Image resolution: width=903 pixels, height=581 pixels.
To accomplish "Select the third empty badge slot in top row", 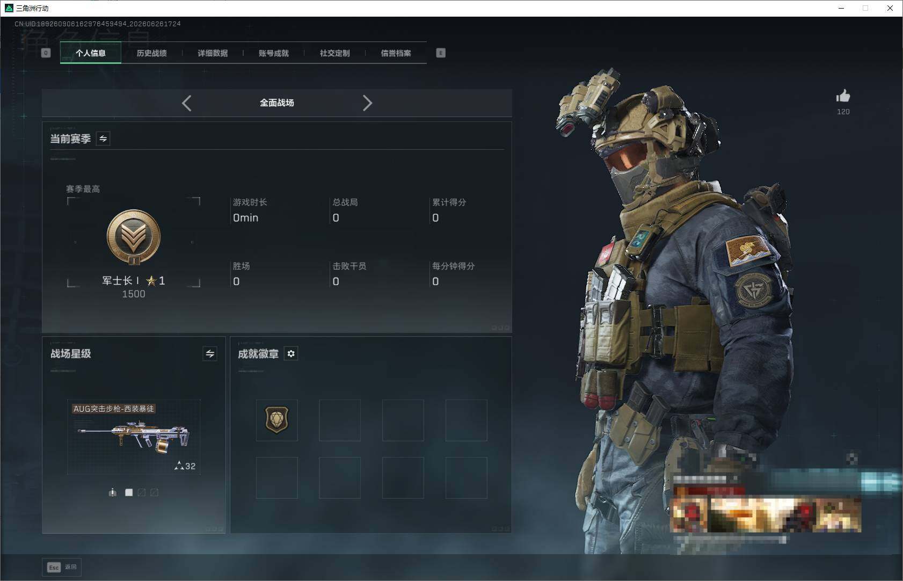I will click(403, 420).
